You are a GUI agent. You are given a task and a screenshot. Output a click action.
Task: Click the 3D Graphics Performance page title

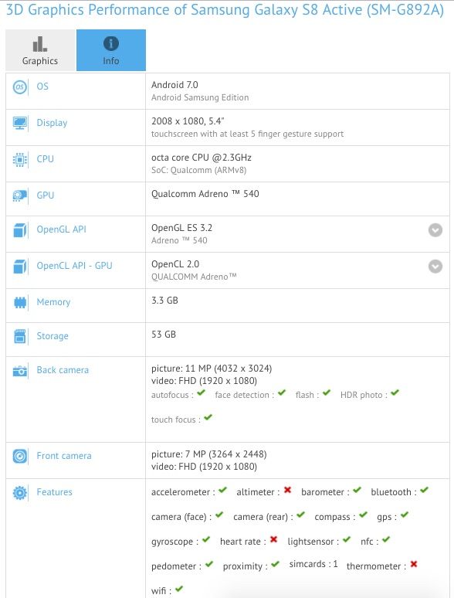click(225, 10)
